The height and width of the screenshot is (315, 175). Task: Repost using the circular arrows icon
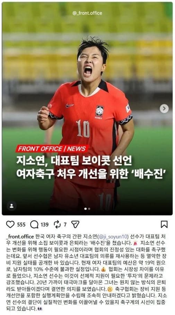pos(57,224)
